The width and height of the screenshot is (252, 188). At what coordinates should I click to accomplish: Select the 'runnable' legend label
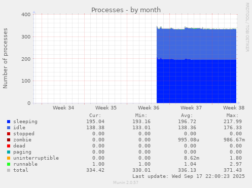(x=25, y=164)
